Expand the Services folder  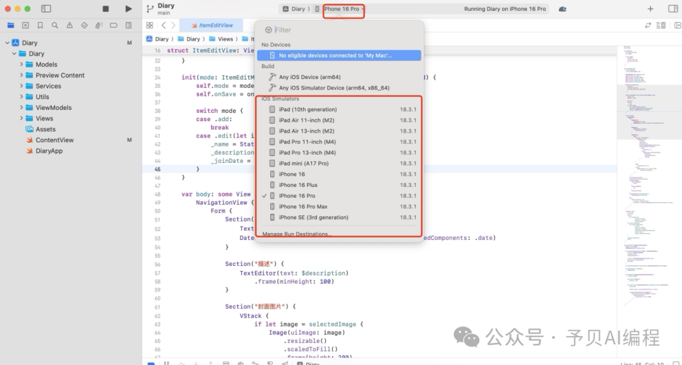(x=21, y=86)
